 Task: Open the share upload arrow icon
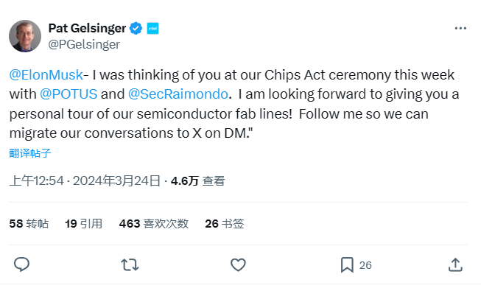[455, 264]
